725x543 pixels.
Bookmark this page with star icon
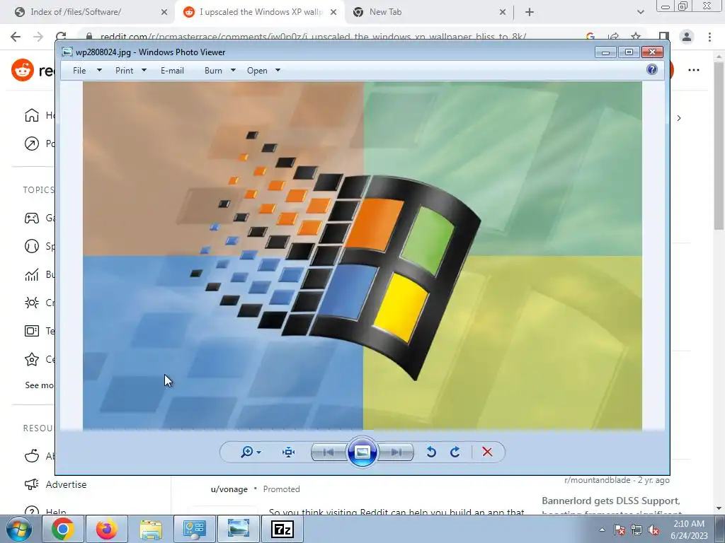[x=636, y=37]
